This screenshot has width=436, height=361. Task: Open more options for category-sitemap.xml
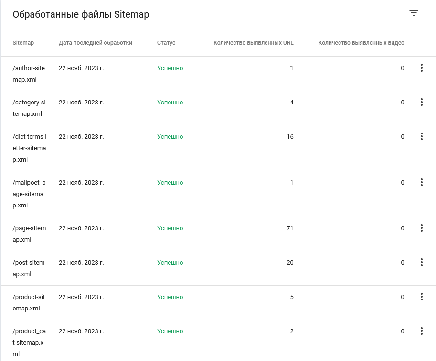(422, 102)
